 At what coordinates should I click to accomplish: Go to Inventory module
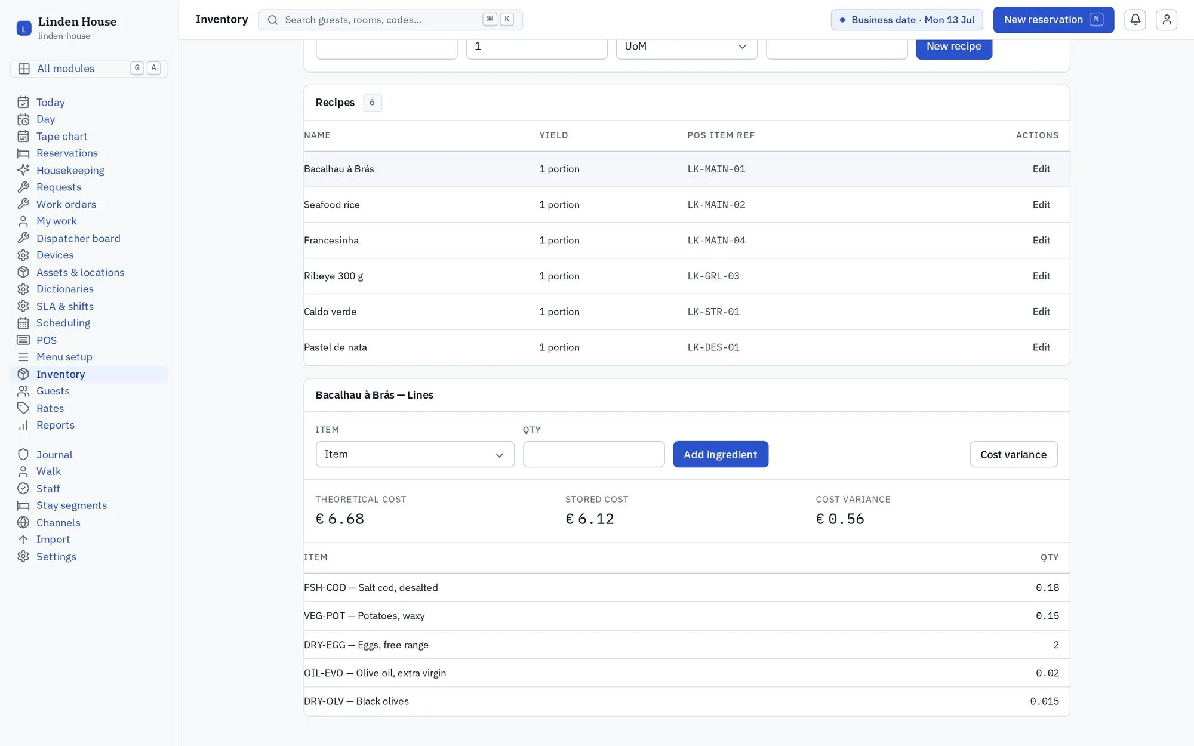click(x=89, y=374)
